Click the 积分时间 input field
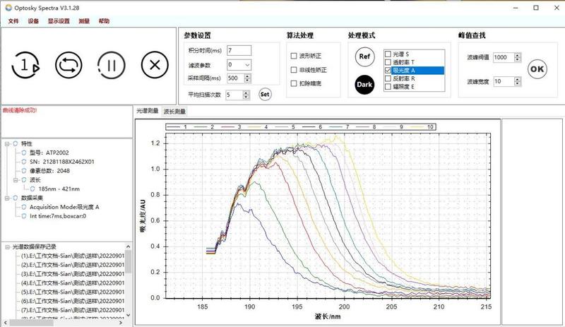This screenshot has width=565, height=327. coord(239,50)
